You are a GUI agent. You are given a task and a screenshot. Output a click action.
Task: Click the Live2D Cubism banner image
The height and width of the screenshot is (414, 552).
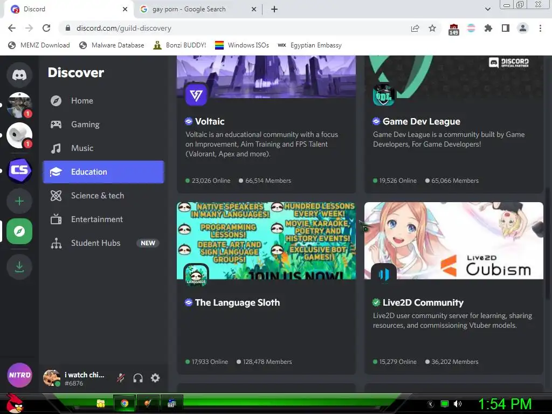click(454, 241)
